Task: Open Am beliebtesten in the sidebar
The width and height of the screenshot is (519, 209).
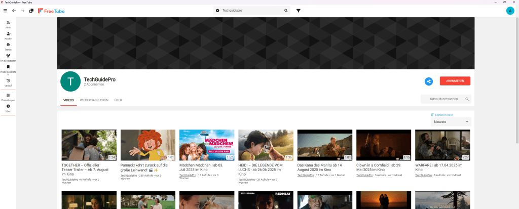Action: (8, 58)
